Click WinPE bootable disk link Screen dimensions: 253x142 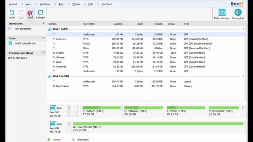pos(25,43)
